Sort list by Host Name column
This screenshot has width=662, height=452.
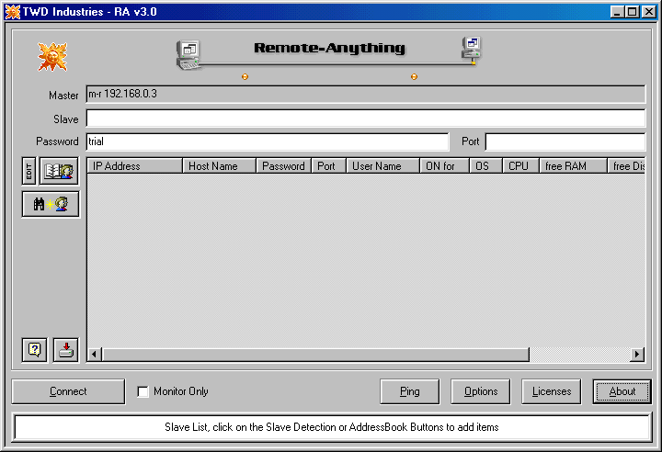pyautogui.click(x=219, y=166)
